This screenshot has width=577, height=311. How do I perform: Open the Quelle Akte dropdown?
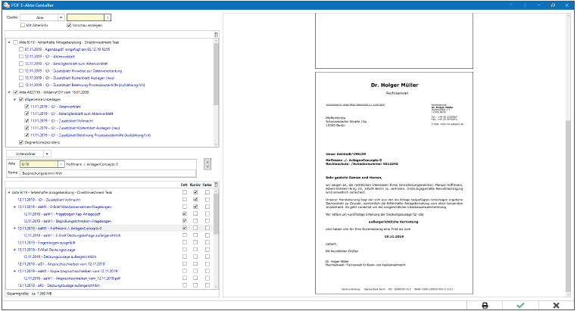click(x=61, y=17)
